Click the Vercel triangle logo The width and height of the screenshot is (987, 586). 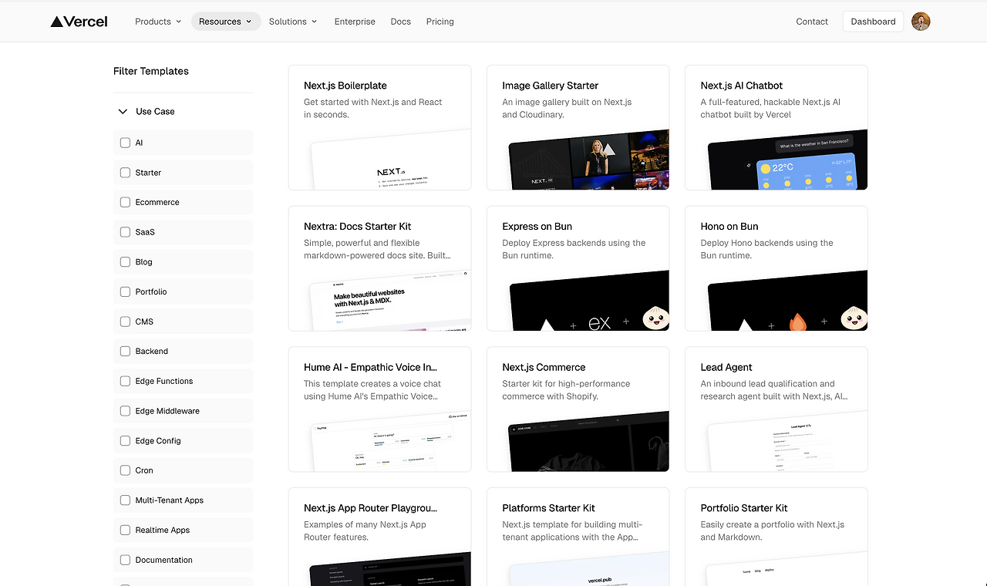pyautogui.click(x=79, y=22)
